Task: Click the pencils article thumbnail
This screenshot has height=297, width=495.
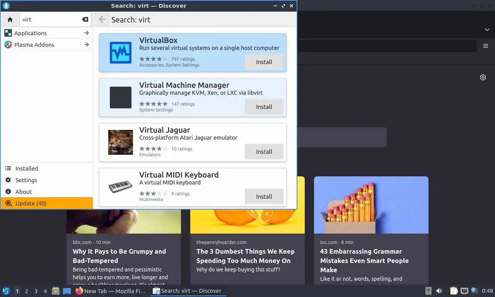Action: coord(371,205)
